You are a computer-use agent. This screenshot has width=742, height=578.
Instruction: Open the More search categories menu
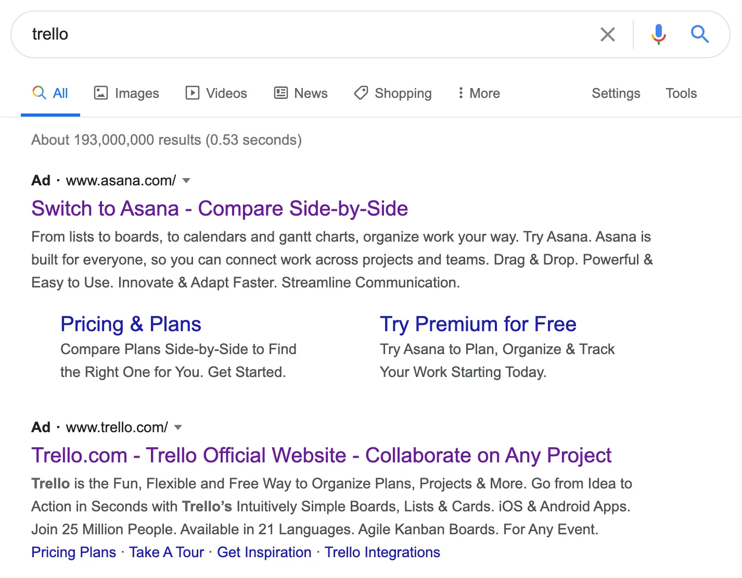478,93
